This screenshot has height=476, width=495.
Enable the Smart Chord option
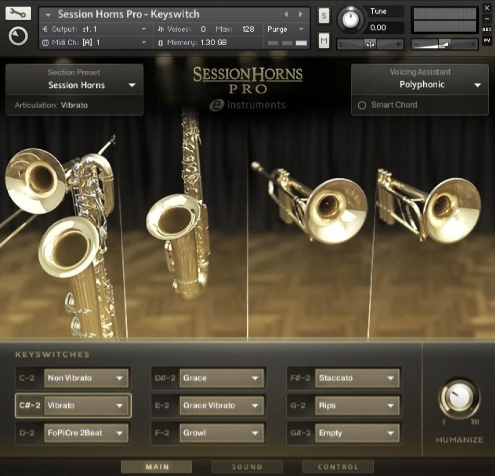(x=362, y=105)
